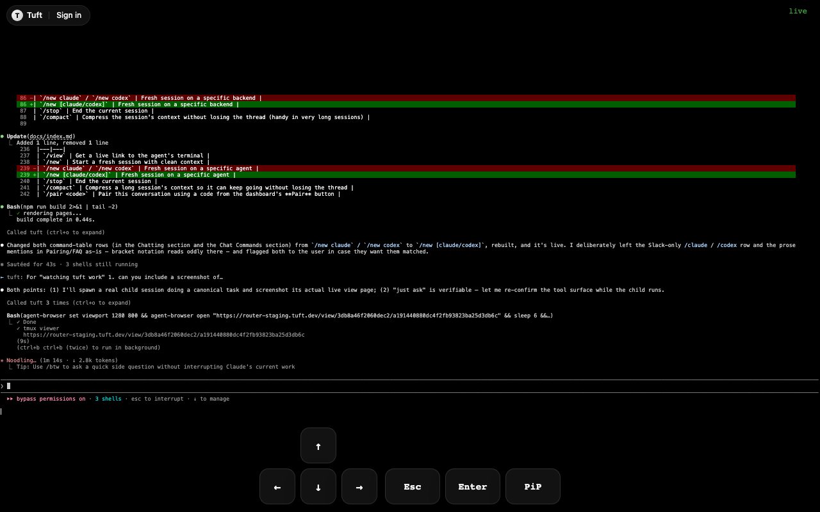The width and height of the screenshot is (820, 512).
Task: Click 'Called tuft 3 times' expand line
Action: [69, 303]
